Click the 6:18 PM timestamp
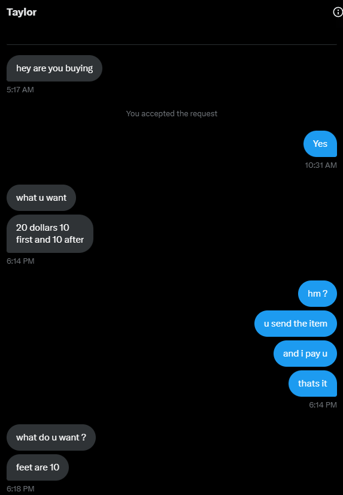343x495 pixels. 20,488
